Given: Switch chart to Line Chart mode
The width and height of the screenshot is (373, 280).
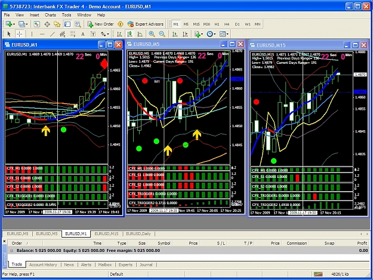Looking at the screenshot, I should [x=140, y=34].
